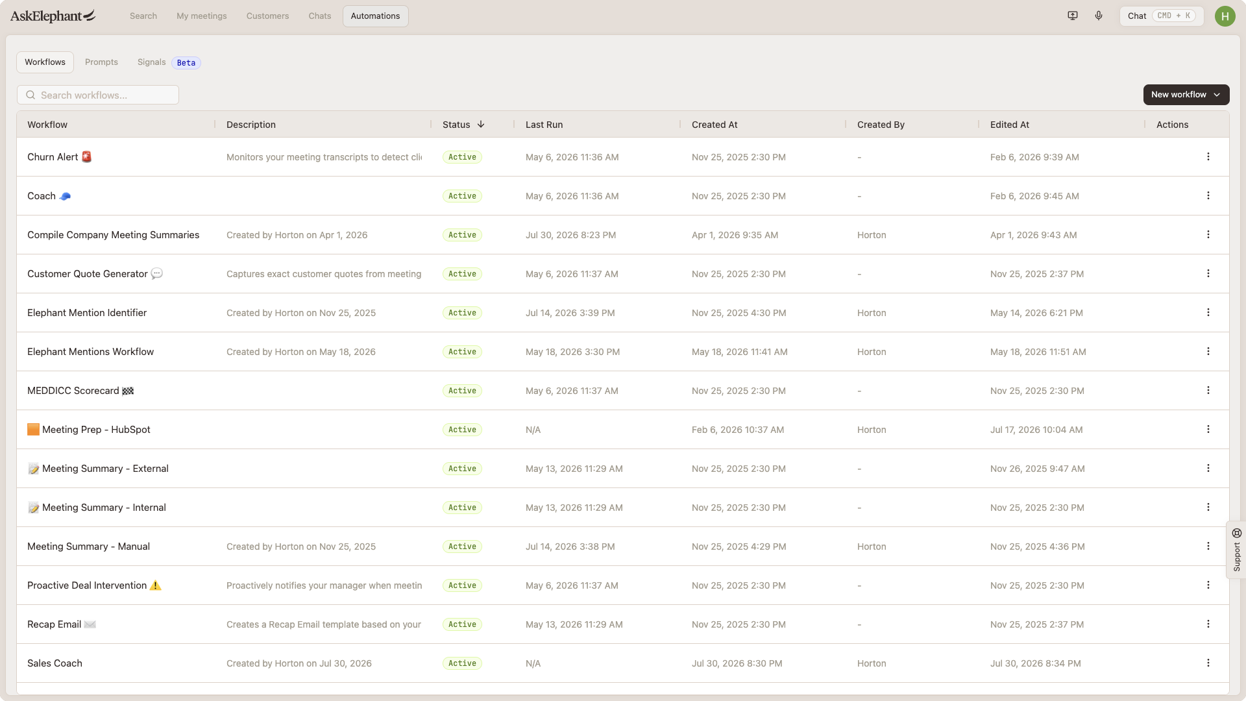
Task: Open the Recap Email workflow
Action: [62, 624]
